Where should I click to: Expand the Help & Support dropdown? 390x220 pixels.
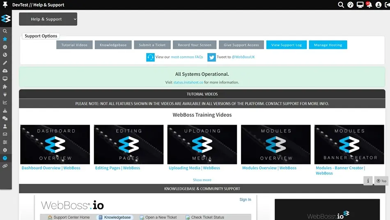(x=48, y=19)
